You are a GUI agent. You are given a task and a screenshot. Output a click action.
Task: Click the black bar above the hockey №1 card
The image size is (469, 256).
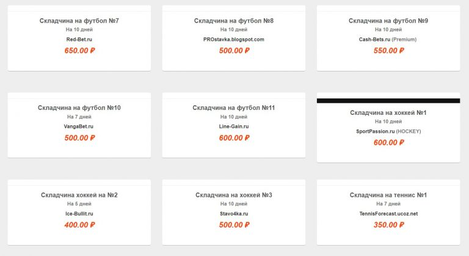point(388,101)
